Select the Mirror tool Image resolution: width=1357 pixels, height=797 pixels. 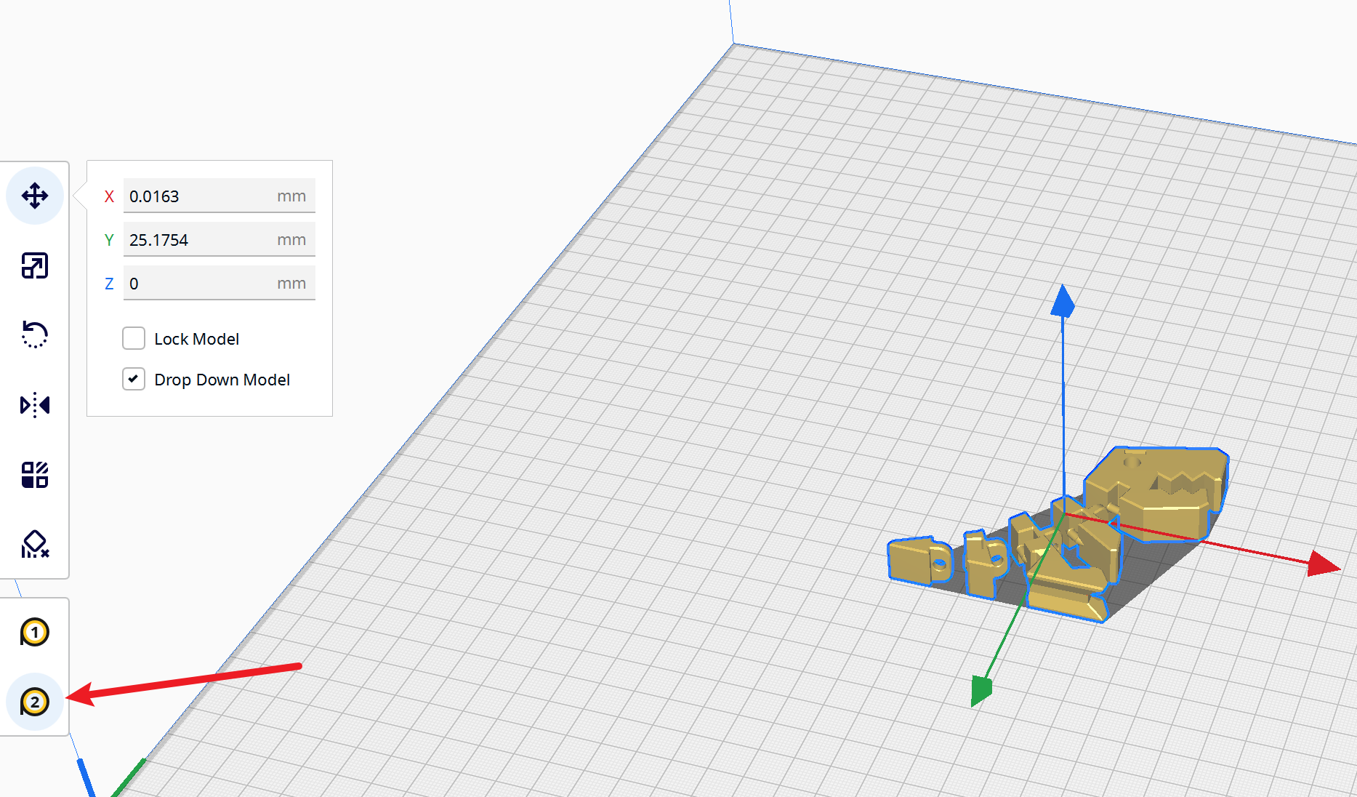34,405
